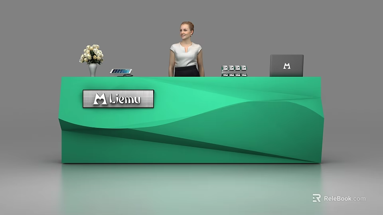Select the gray laptop with M logo
The height and width of the screenshot is (215, 383).
tap(286, 66)
